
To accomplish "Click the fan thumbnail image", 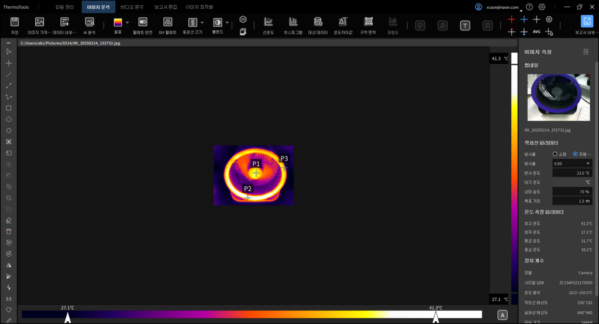I will pyautogui.click(x=558, y=97).
